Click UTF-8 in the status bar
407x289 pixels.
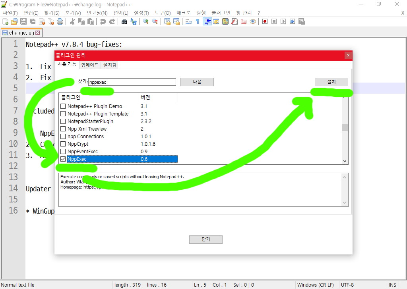coord(347,285)
